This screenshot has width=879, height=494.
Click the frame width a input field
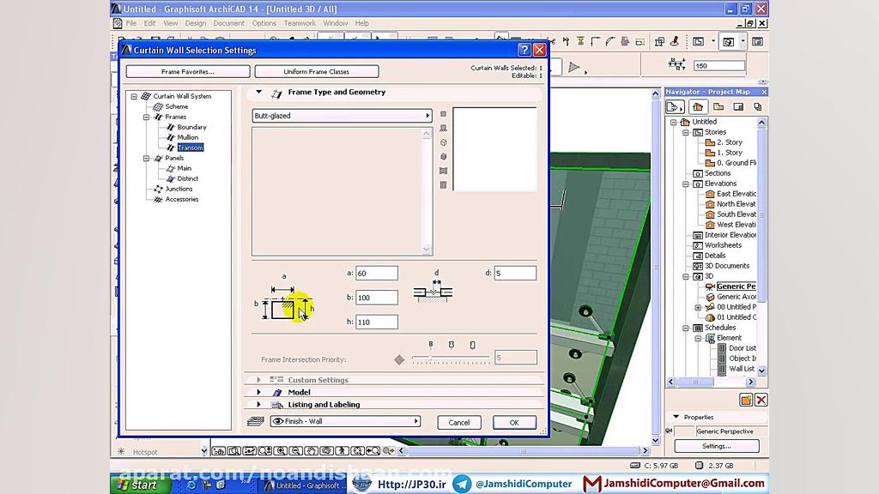pyautogui.click(x=377, y=274)
